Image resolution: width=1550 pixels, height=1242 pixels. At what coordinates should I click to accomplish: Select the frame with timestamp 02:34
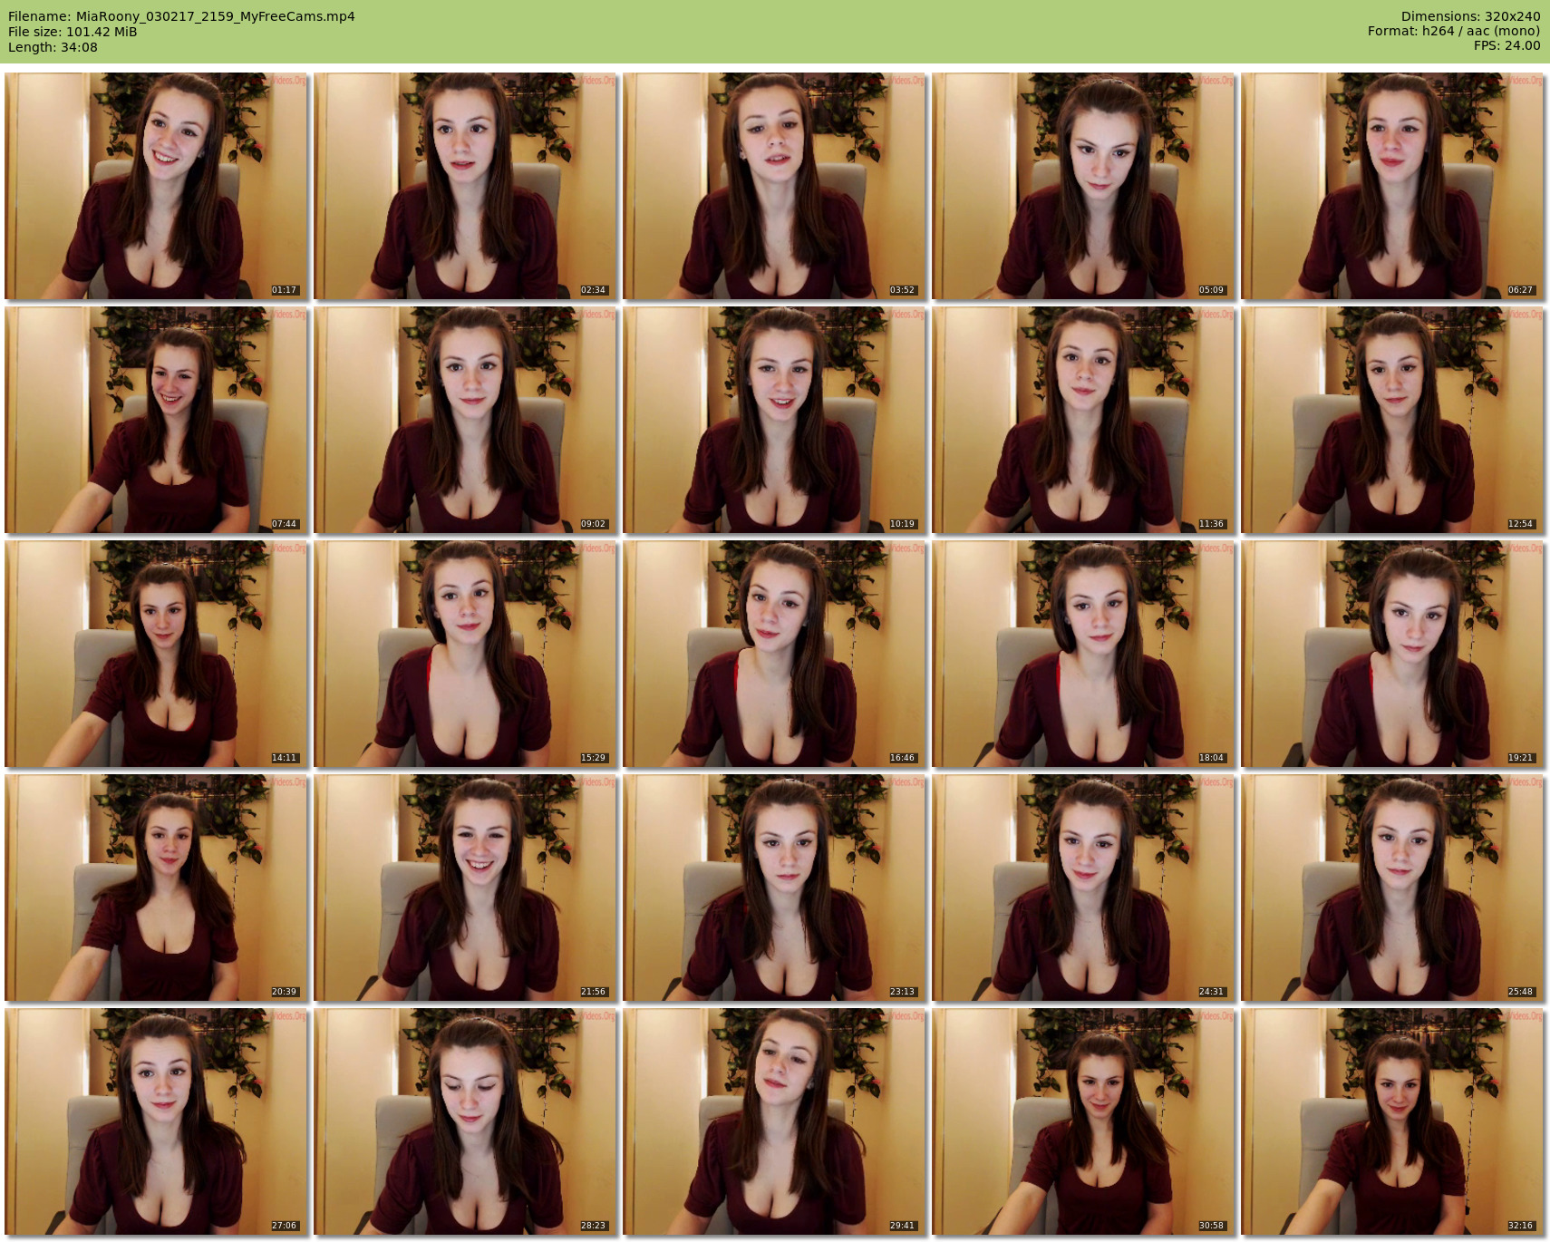[x=465, y=186]
